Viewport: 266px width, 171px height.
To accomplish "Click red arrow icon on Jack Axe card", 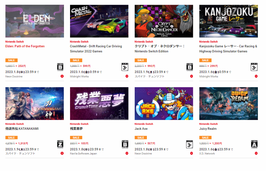I will 192,153.
